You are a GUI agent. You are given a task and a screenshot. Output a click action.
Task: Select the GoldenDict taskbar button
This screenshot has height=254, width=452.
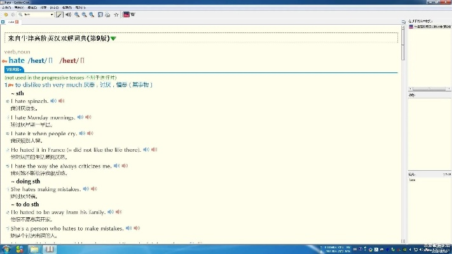click(x=50, y=249)
